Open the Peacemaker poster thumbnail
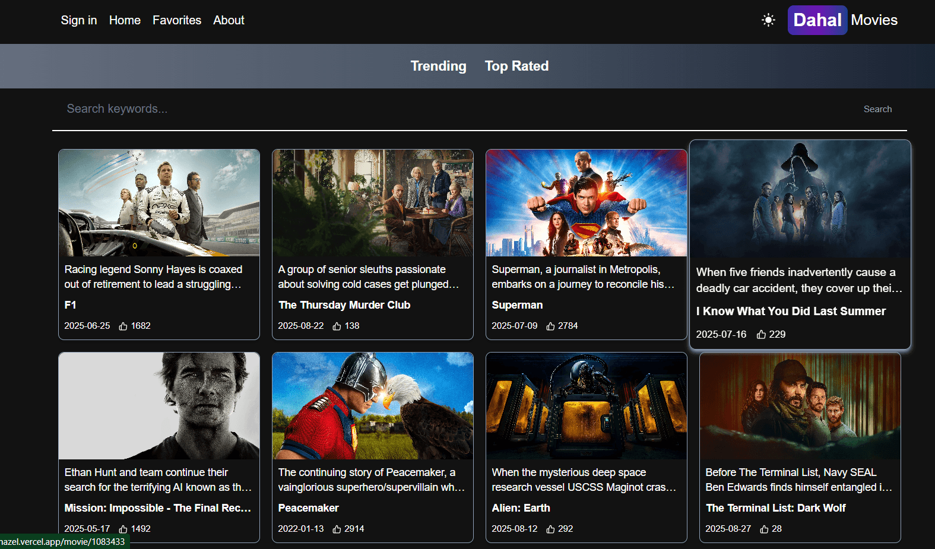 [x=372, y=406]
